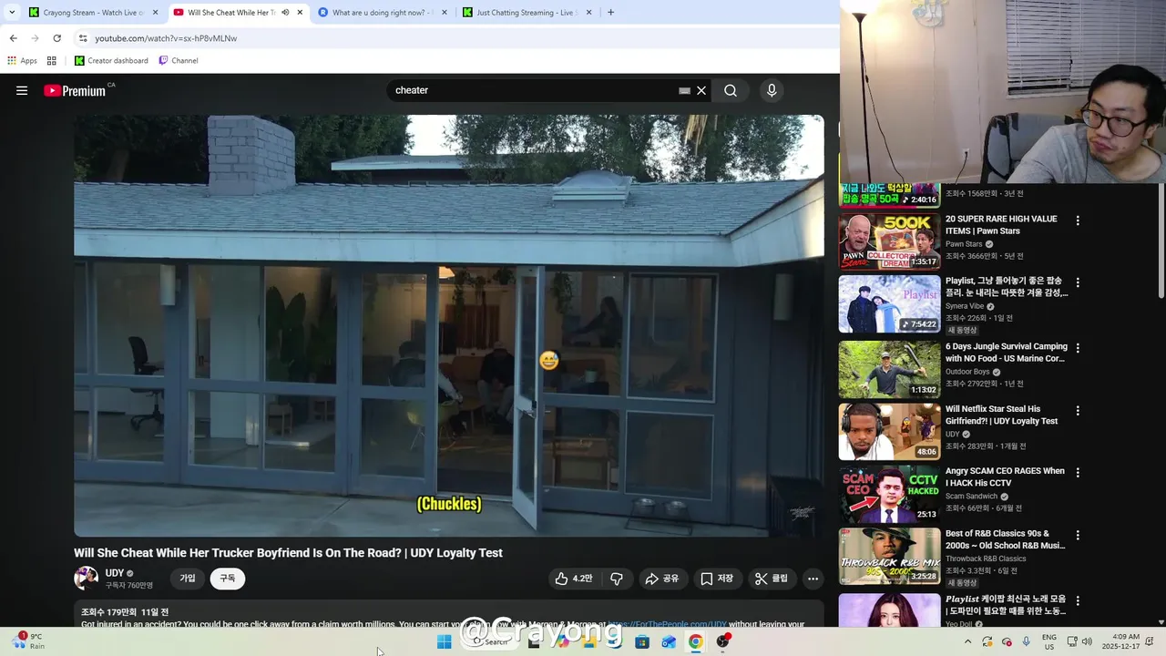
Task: Open the 구독 subscription options button
Action: [x=227, y=579]
